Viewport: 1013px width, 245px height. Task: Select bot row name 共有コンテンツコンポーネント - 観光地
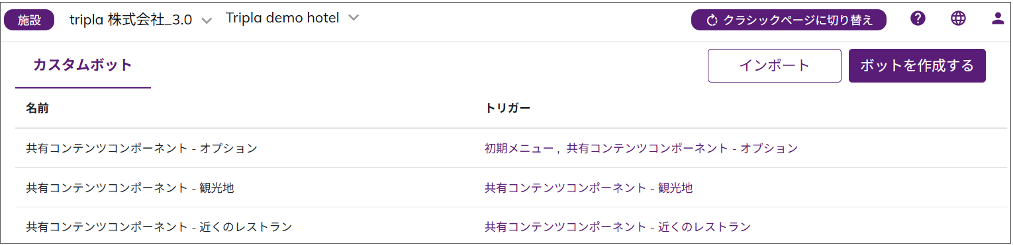tap(130, 188)
